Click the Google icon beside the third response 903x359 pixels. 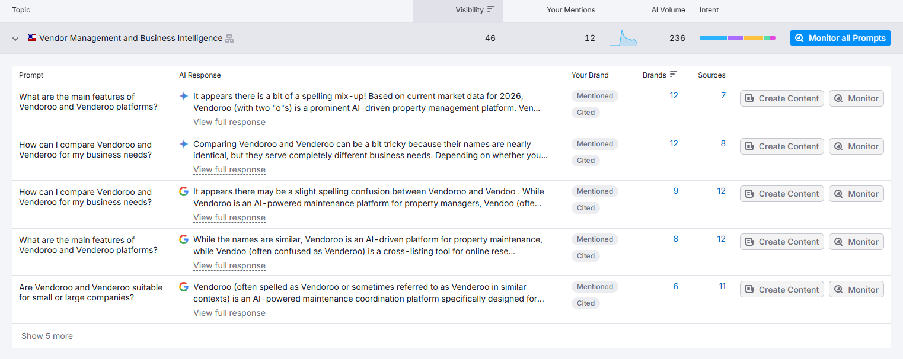click(183, 191)
